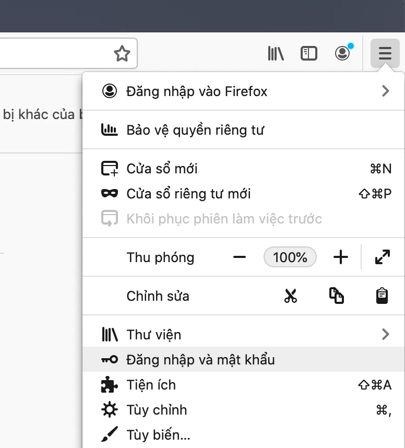Enter fullscreen via the diagonal arrows icon

[x=383, y=257]
